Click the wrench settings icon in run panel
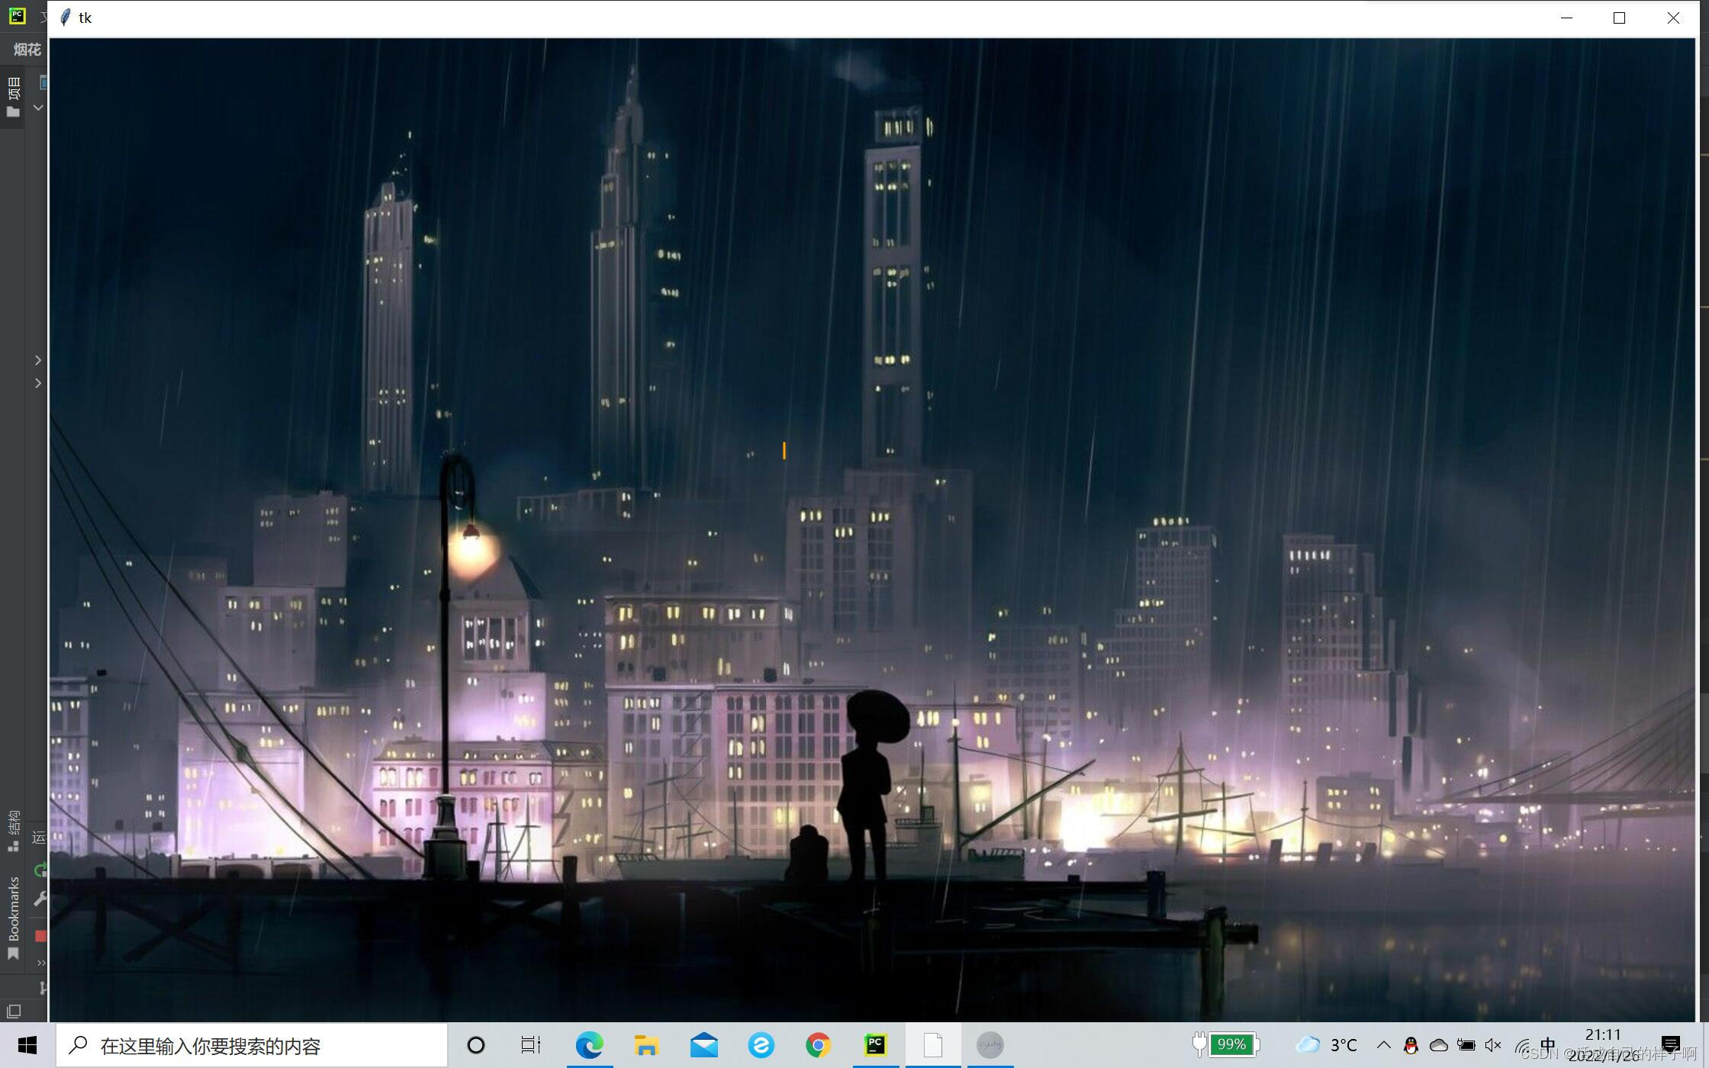The height and width of the screenshot is (1068, 1709). (x=40, y=899)
